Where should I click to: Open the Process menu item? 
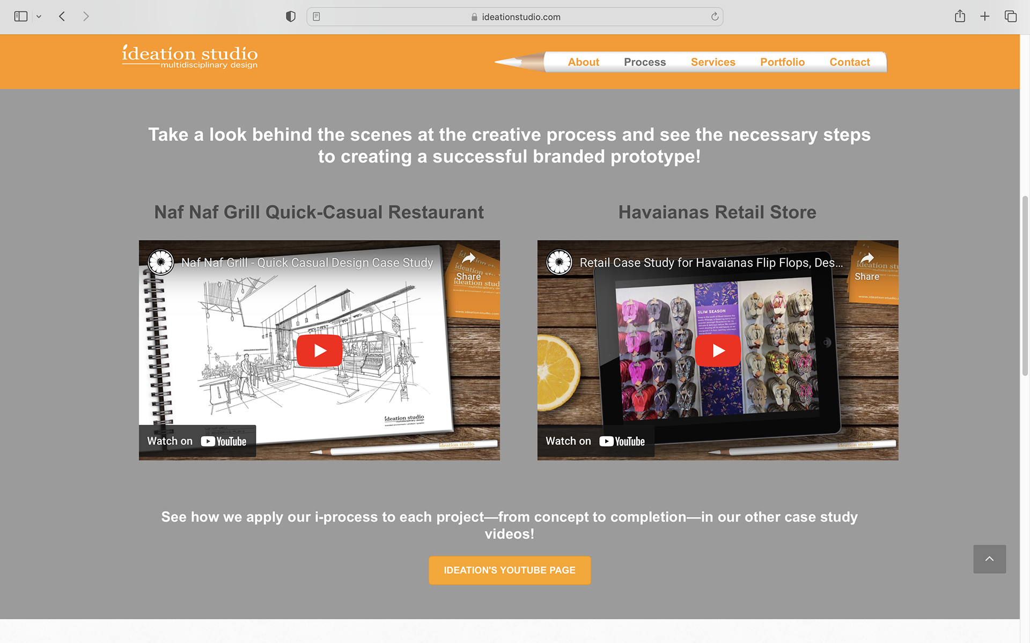pos(645,62)
